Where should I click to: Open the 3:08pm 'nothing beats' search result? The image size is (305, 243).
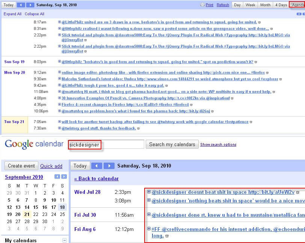(228, 201)
